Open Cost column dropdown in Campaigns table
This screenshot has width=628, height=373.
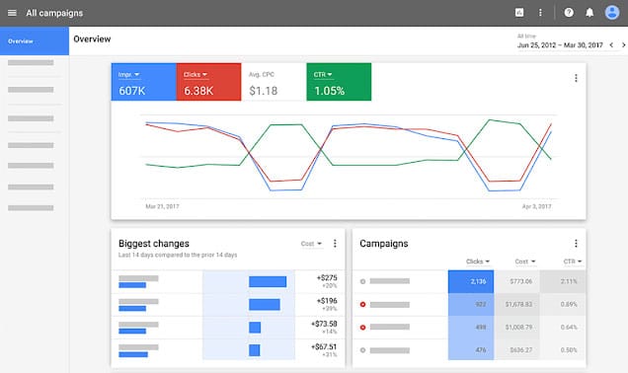(525, 261)
